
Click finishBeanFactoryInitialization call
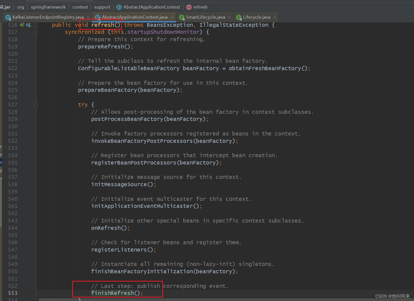click(x=163, y=271)
